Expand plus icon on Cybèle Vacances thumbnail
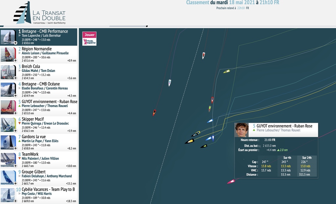Screen dimensions: 336x204 (x=15, y=201)
